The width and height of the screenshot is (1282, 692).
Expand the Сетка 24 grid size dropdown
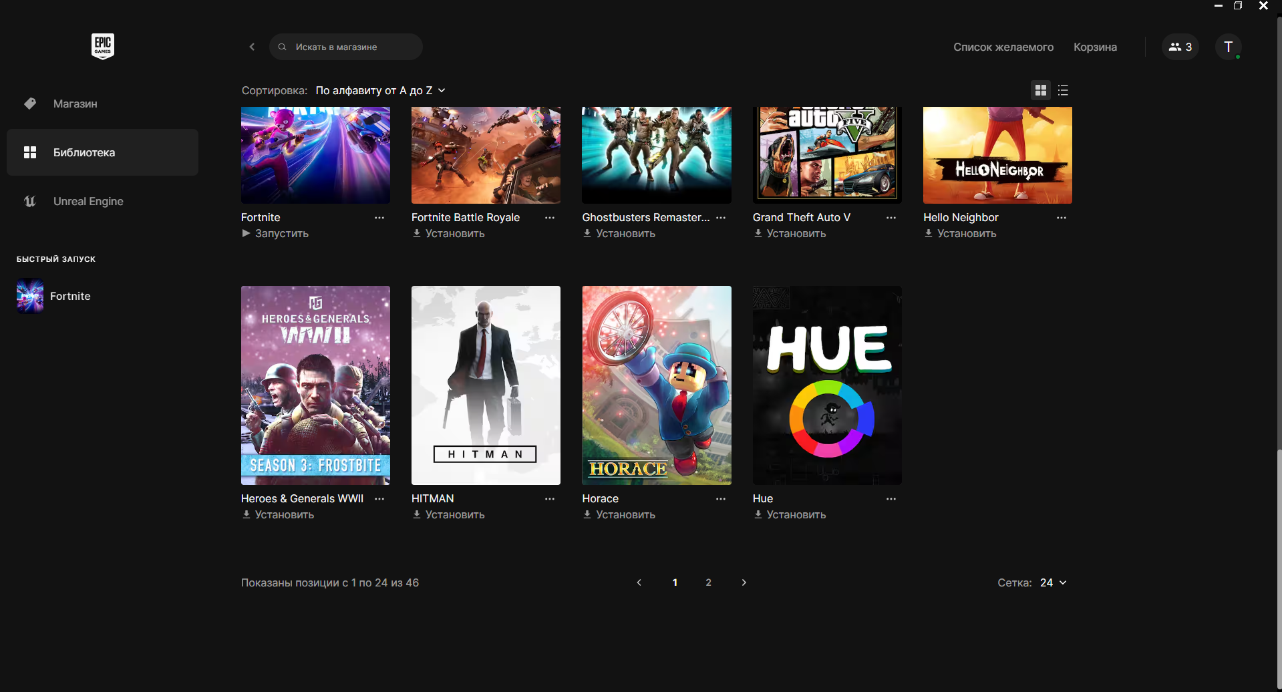tap(1053, 582)
